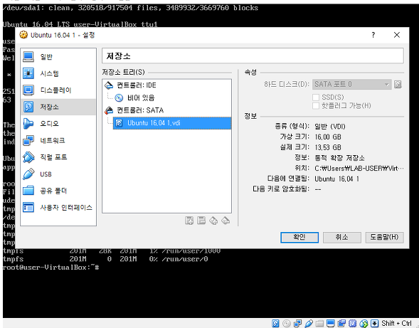
Task: Click the remove attachment icon below storage tree
Action: 201,221
